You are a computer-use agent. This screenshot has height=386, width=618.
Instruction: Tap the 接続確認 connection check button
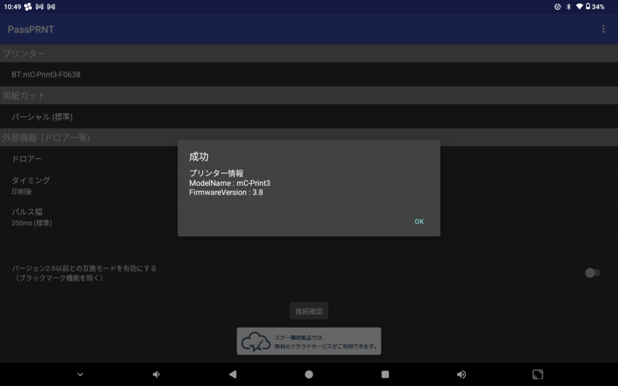309,311
